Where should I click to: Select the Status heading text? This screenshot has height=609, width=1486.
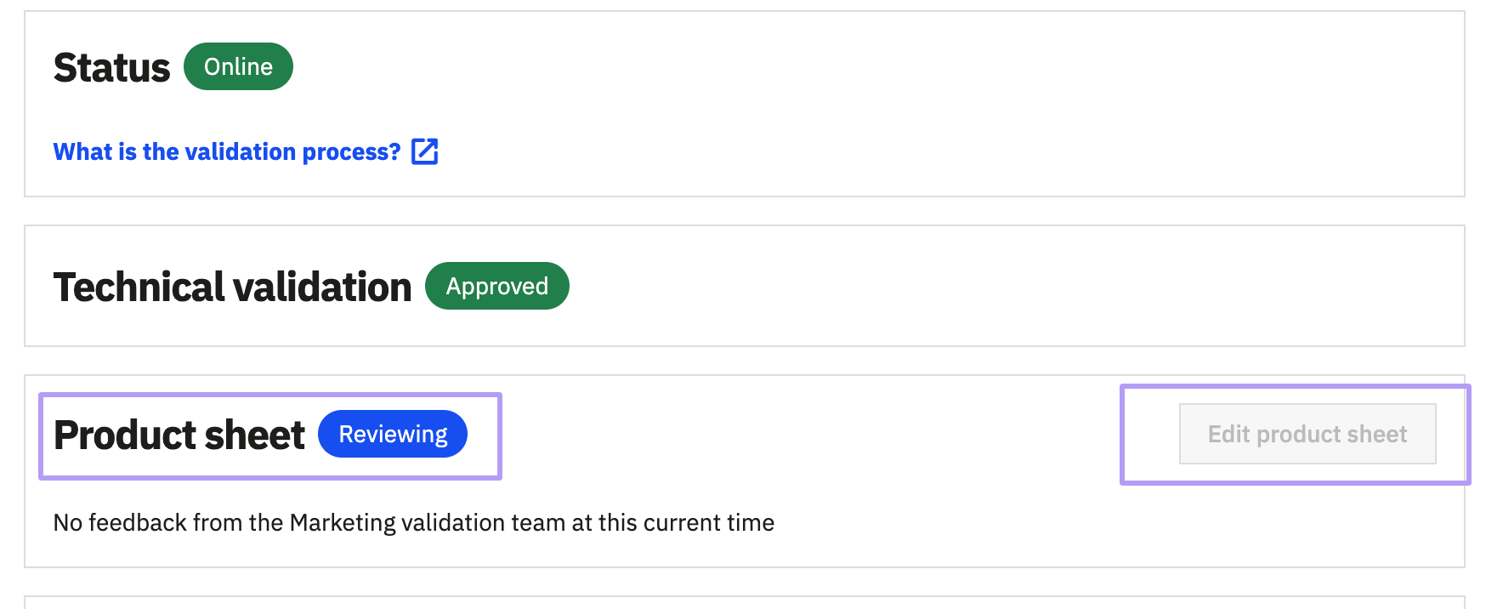(x=111, y=67)
